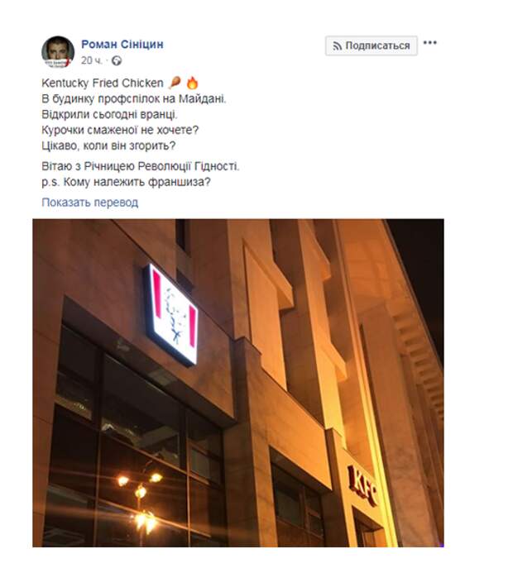Click the fire emoji in post
The width and height of the screenshot is (513, 568).
click(x=192, y=83)
